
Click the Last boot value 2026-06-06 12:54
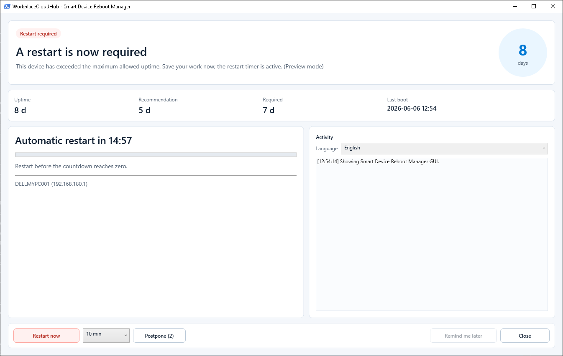412,109
